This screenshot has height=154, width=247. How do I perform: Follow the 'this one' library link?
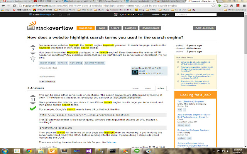112,142
